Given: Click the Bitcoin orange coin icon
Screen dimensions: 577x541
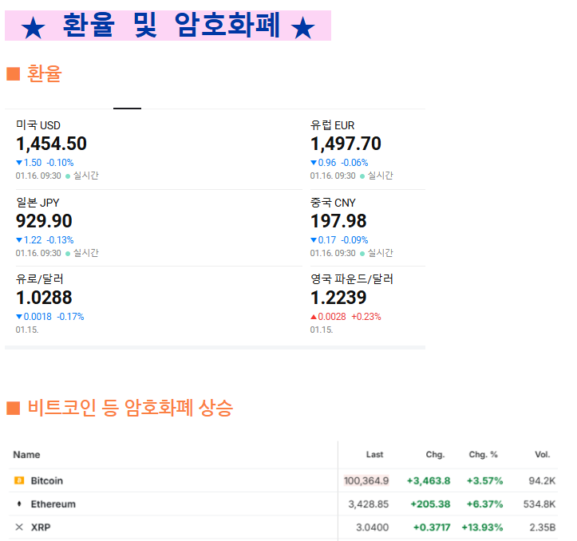Looking at the screenshot, I should pos(19,480).
